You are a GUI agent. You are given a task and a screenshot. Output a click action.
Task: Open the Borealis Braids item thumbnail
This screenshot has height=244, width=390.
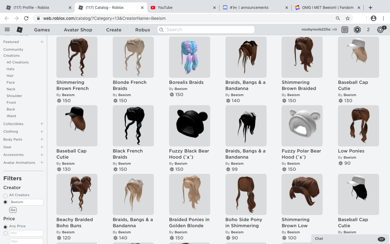[x=190, y=57]
